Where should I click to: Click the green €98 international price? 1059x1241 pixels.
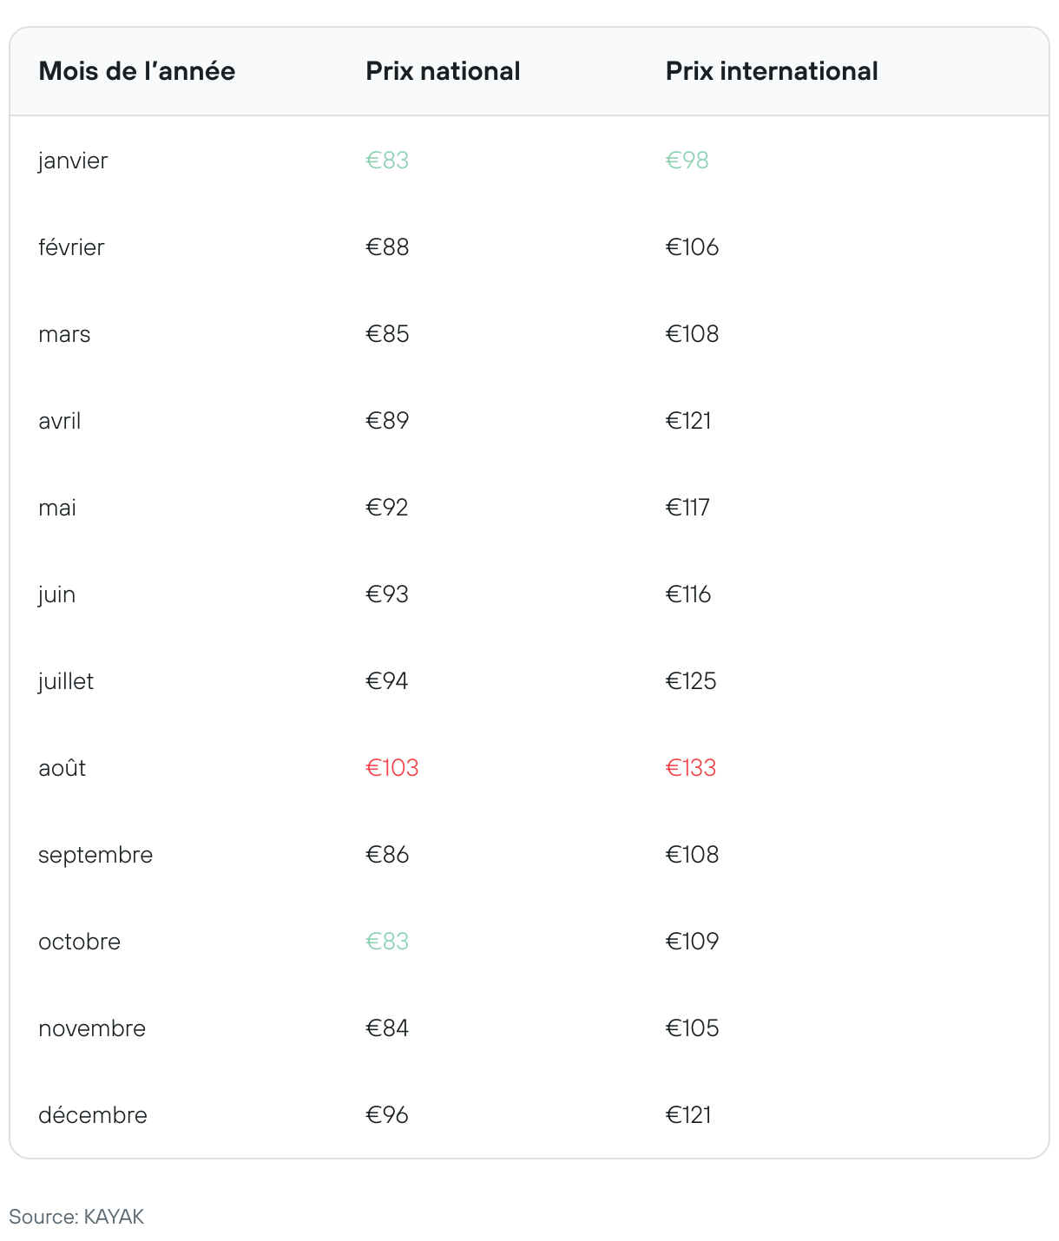point(687,161)
